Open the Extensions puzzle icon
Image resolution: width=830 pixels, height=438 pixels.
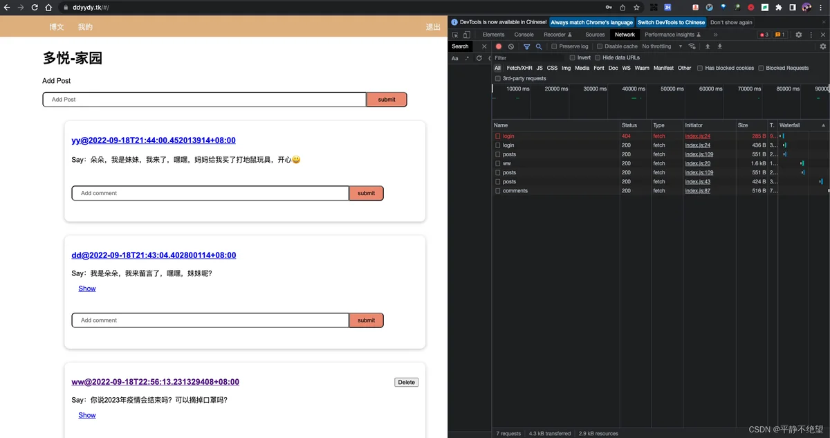779,8
